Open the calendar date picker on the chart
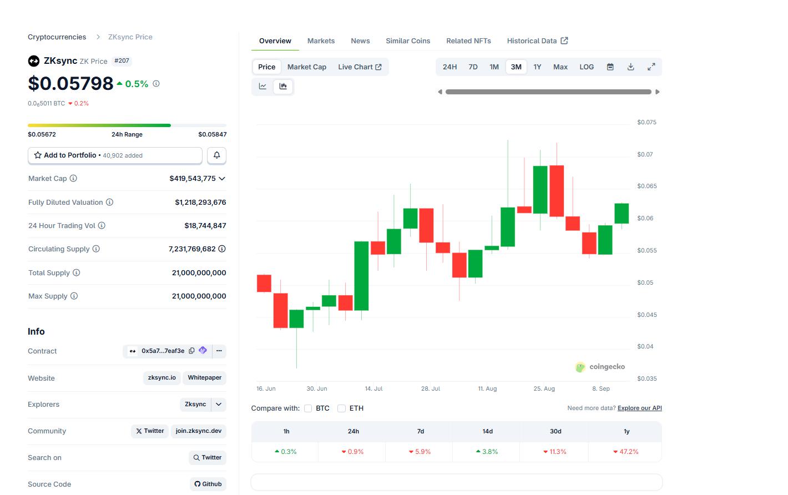This screenshot has height=495, width=788. 610,66
